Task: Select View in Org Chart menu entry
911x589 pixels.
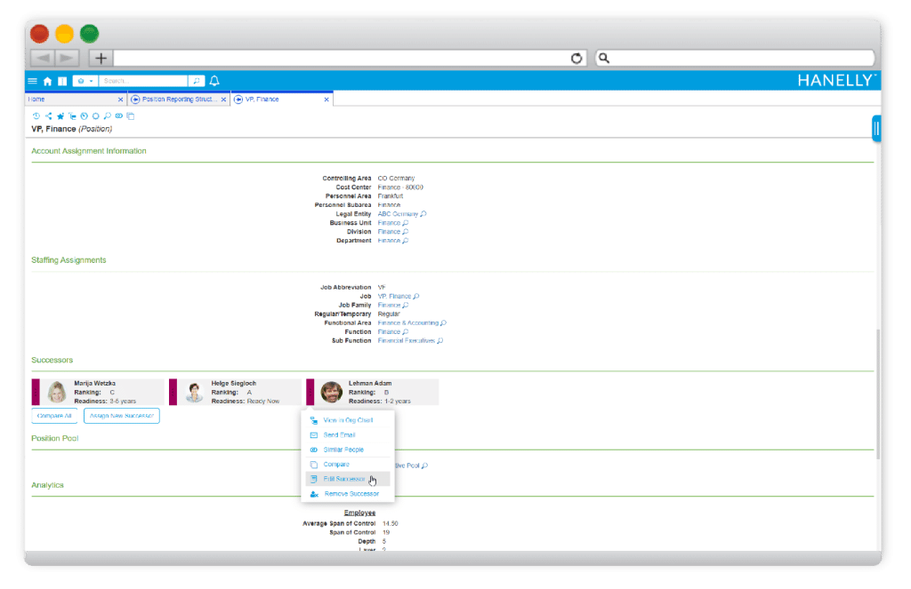Action: [347, 420]
